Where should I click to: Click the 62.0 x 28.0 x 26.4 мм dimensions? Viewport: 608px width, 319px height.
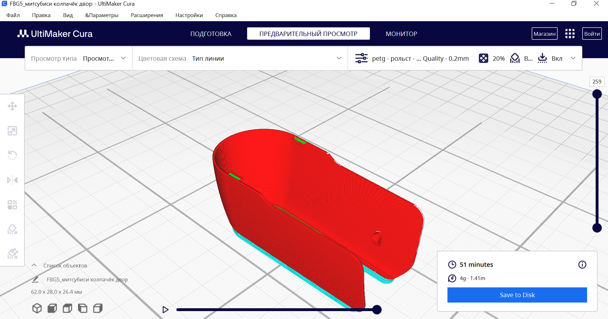coord(56,292)
